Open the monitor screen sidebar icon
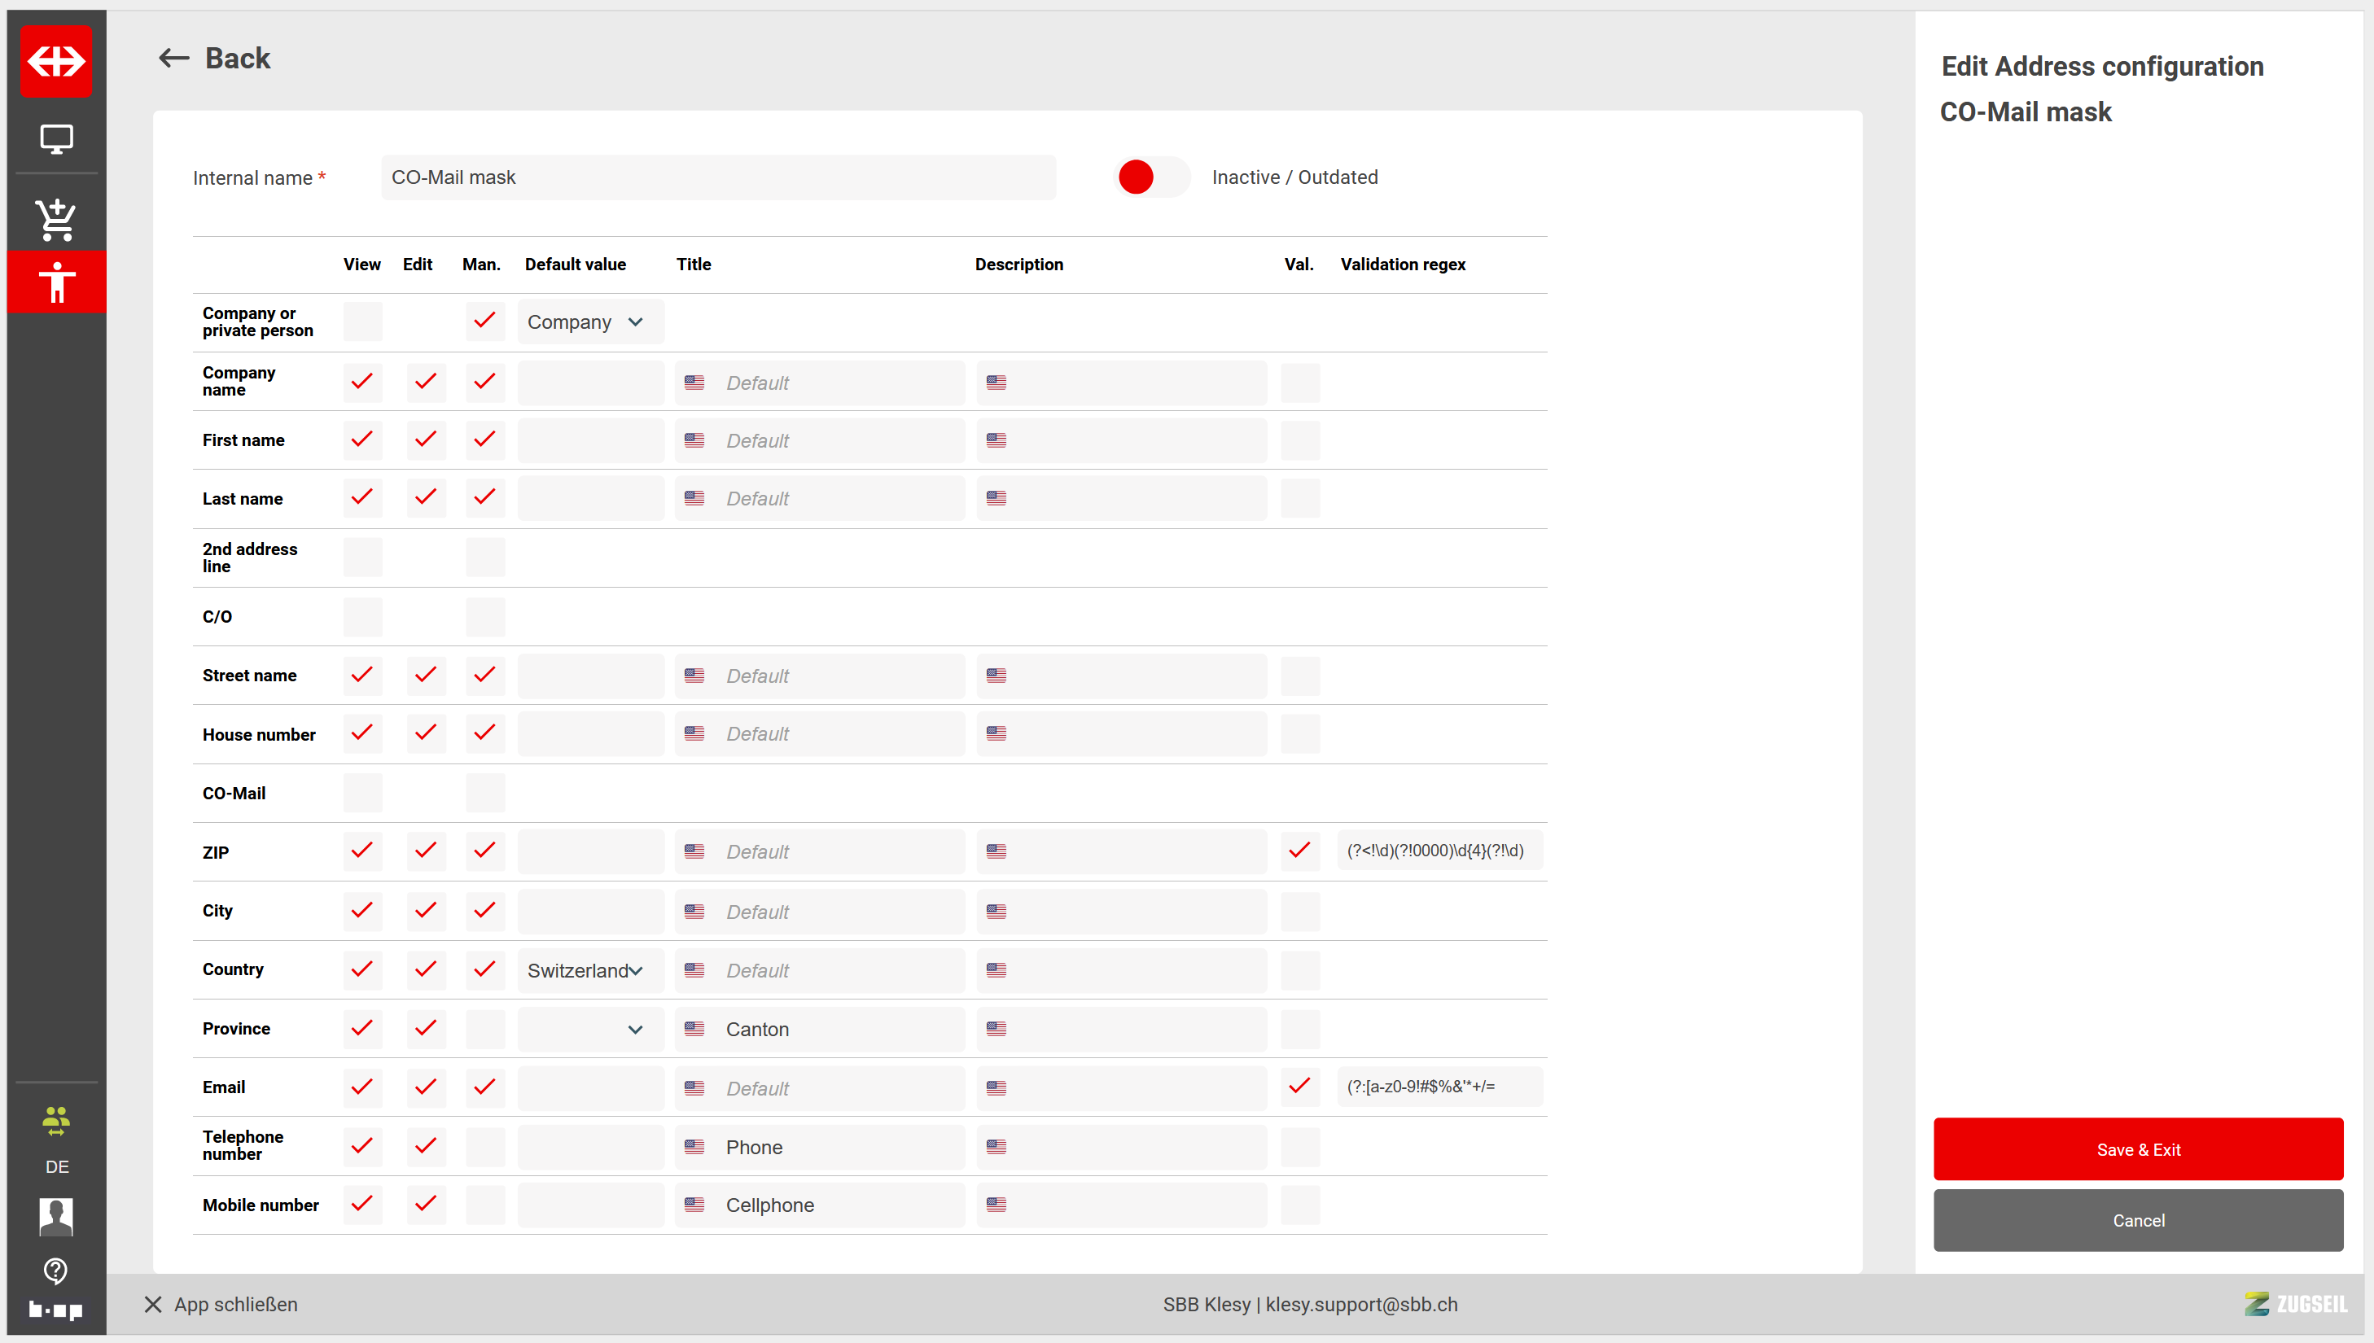 click(x=56, y=138)
